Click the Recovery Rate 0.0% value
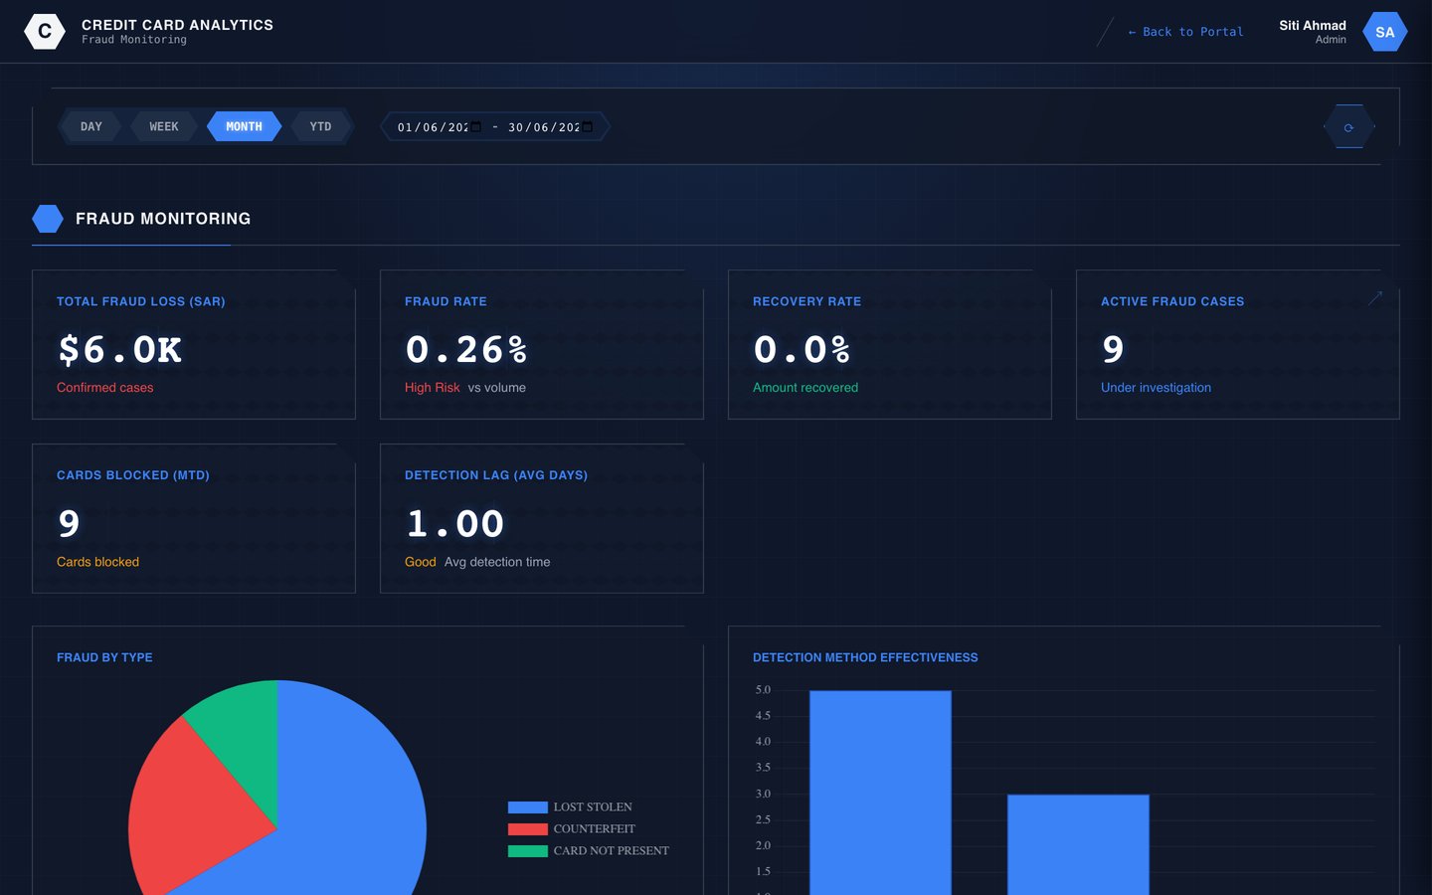The height and width of the screenshot is (895, 1432). [803, 350]
